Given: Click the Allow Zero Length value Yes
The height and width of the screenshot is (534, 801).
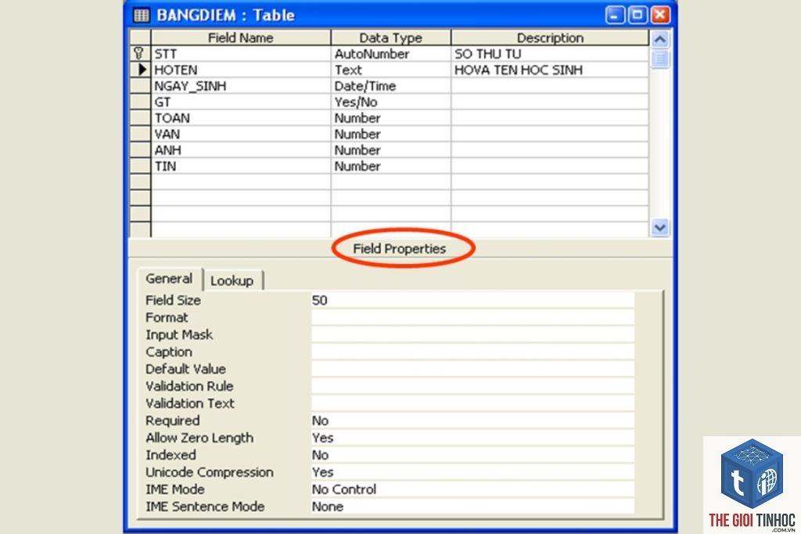Looking at the screenshot, I should 472,438.
